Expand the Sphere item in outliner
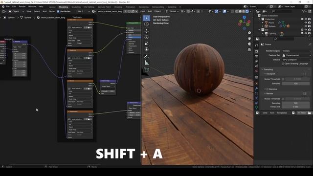The width and height of the screenshot is (313, 176). [x=263, y=26]
